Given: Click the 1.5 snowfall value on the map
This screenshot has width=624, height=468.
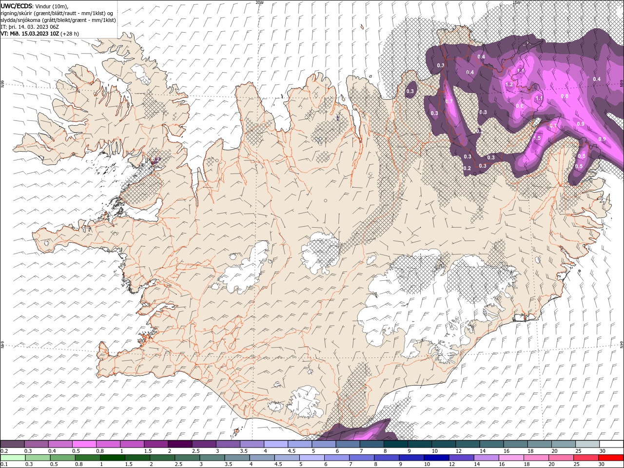Looking at the screenshot, I should (x=537, y=138).
